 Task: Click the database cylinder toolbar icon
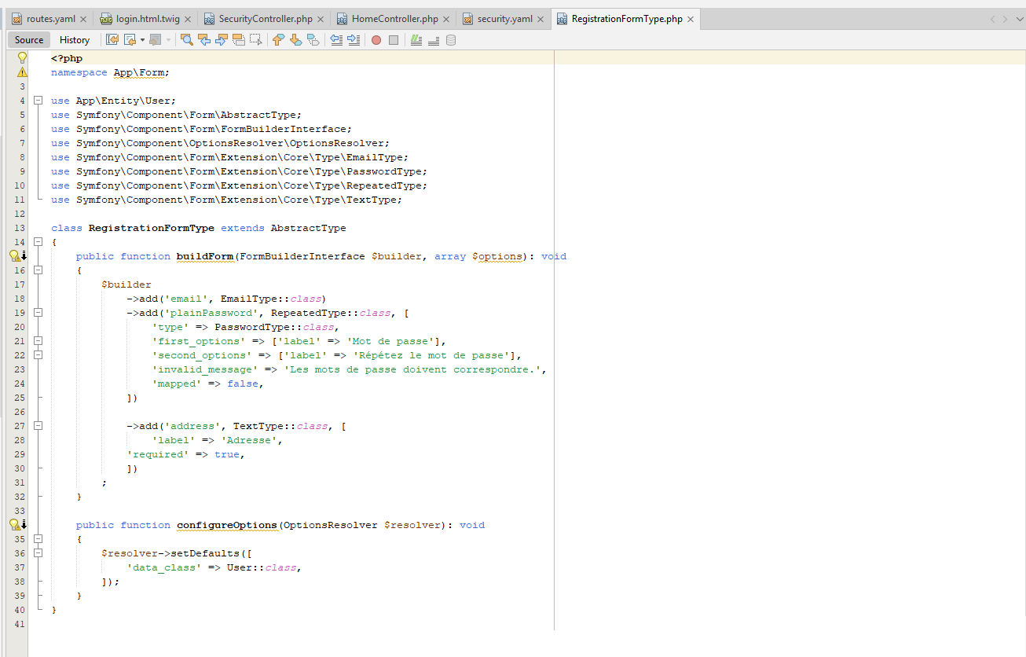coord(451,40)
